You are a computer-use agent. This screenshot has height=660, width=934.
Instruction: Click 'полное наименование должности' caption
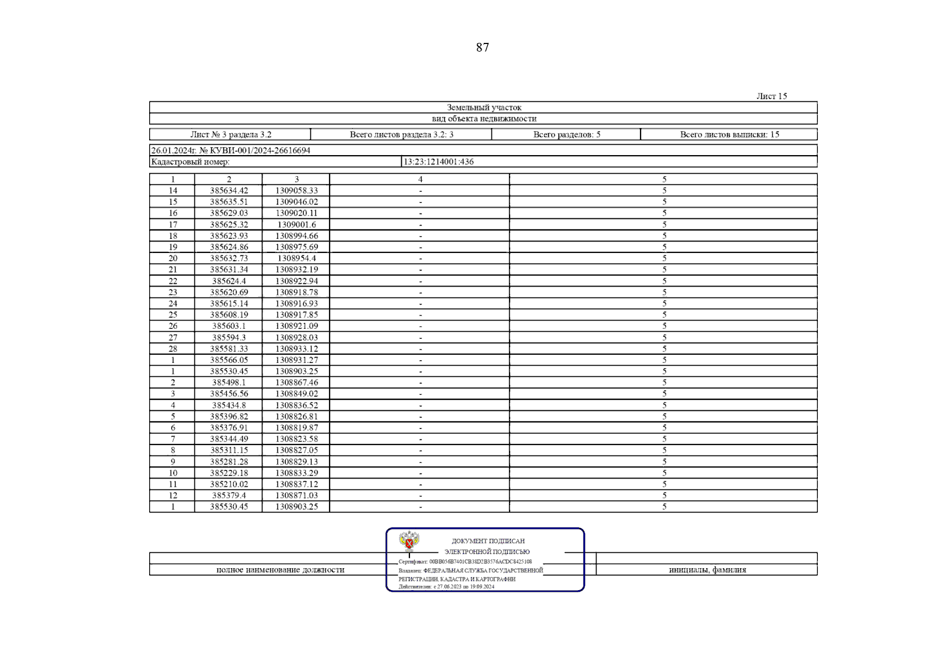[x=280, y=570]
